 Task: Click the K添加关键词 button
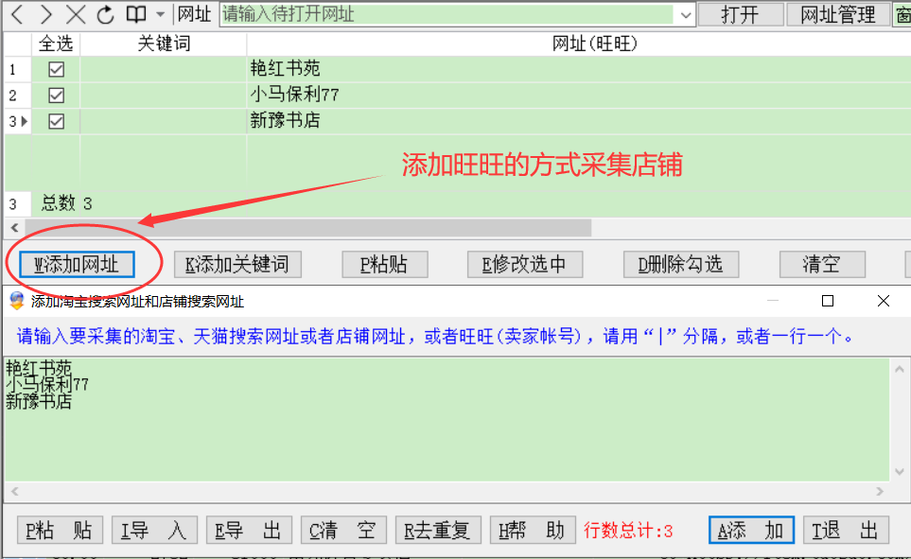point(237,264)
